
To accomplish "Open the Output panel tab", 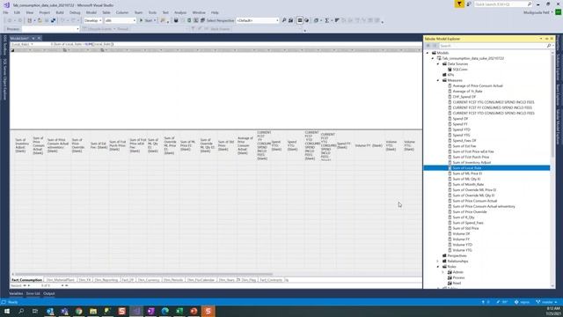I will 49,293.
